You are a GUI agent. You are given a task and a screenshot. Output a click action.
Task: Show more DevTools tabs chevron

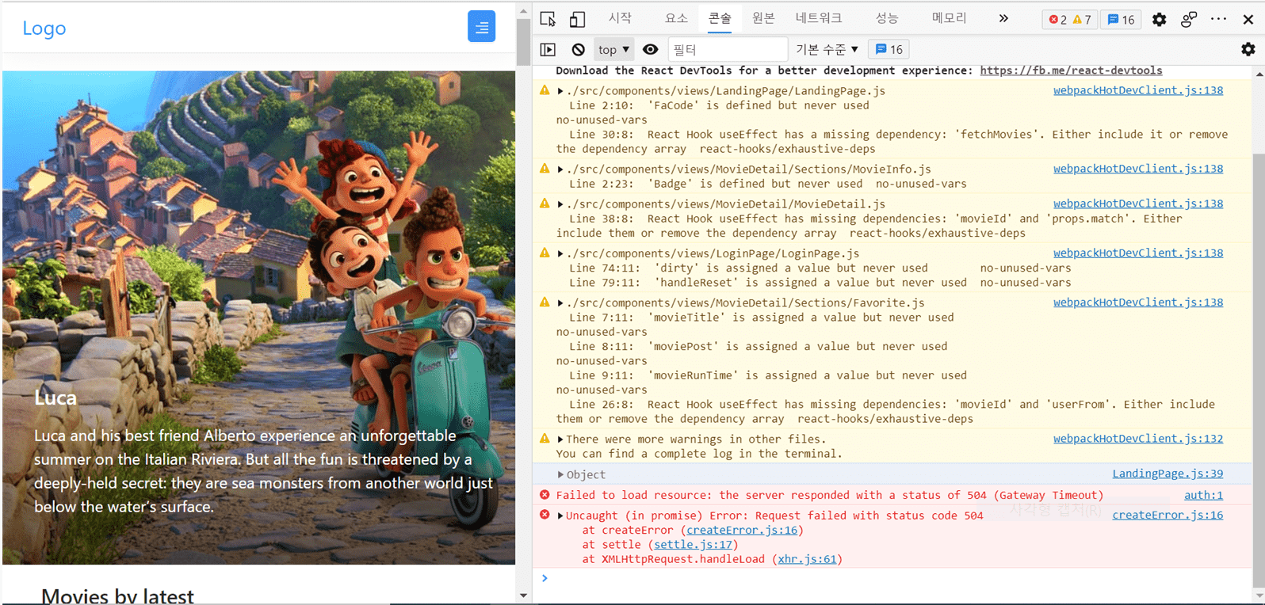[x=1003, y=18]
